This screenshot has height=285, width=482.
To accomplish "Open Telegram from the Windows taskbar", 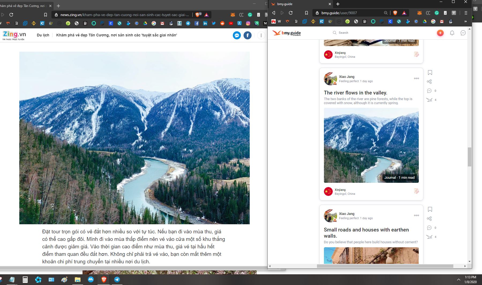I will [117, 280].
